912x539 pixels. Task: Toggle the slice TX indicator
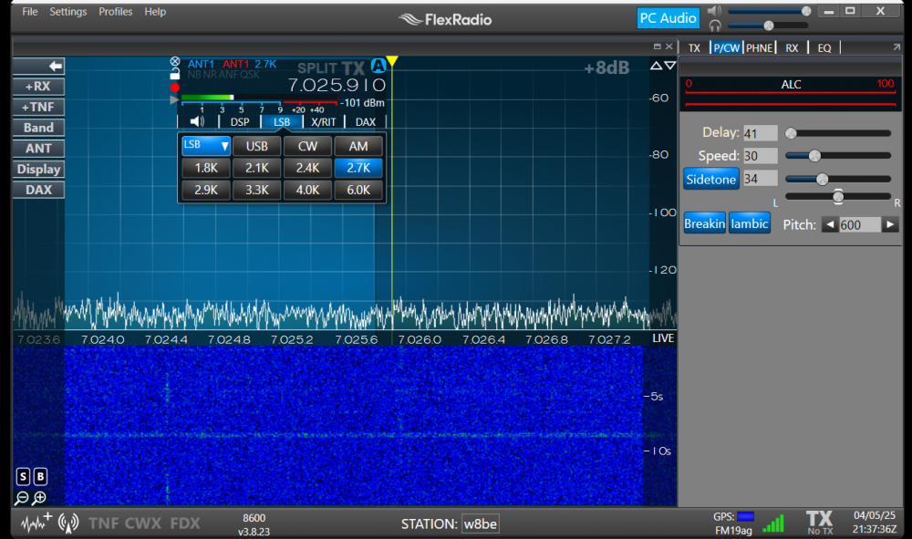[353, 68]
